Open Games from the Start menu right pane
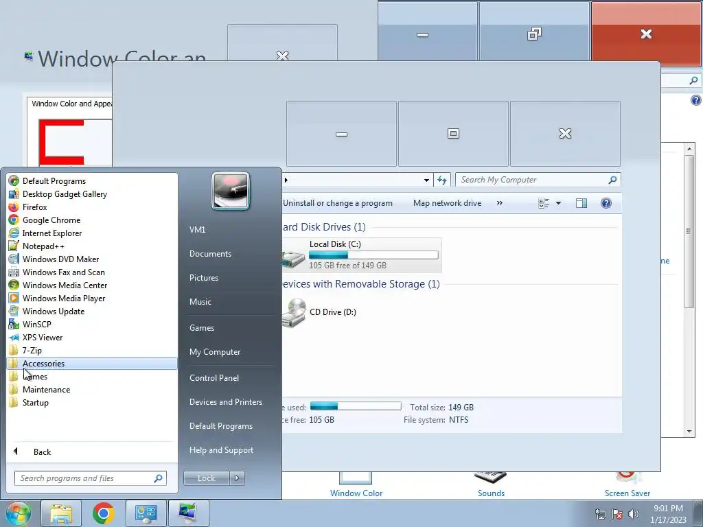703x527 pixels. (x=202, y=328)
